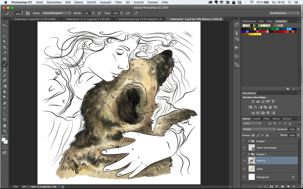Screen dimensions: 303x189
Task: Toggle airbrush-style build-up effects
Action: (x=128, y=13)
